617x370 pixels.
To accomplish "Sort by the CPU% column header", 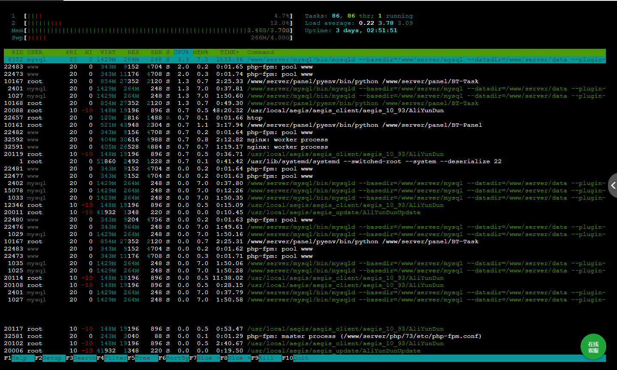I will click(181, 52).
